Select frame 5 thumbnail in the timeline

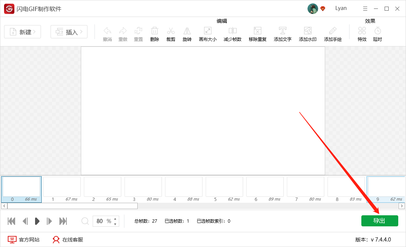pyautogui.click(x=224, y=187)
